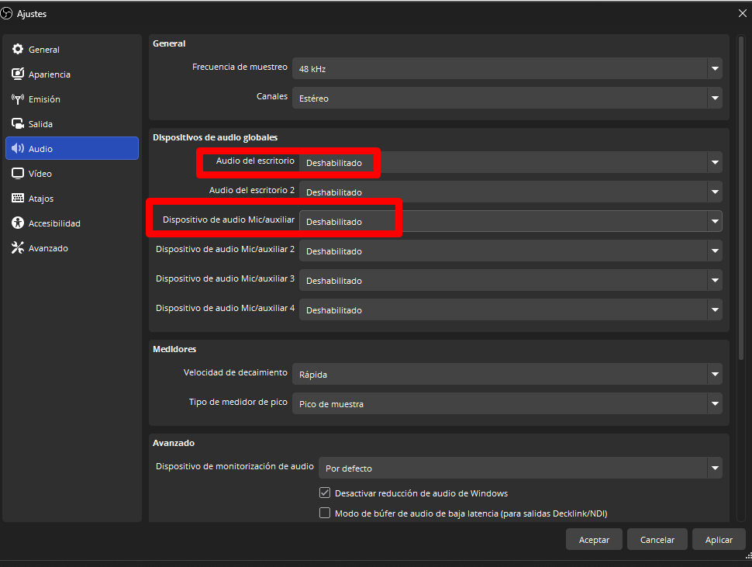This screenshot has height=567, width=752.
Task: Click the Atajos keyboard icon
Action: point(17,198)
